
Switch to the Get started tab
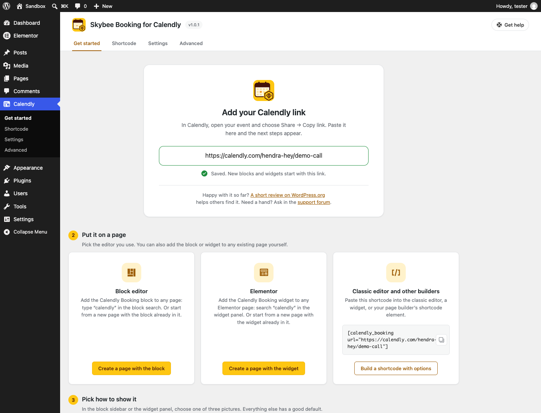click(x=87, y=44)
